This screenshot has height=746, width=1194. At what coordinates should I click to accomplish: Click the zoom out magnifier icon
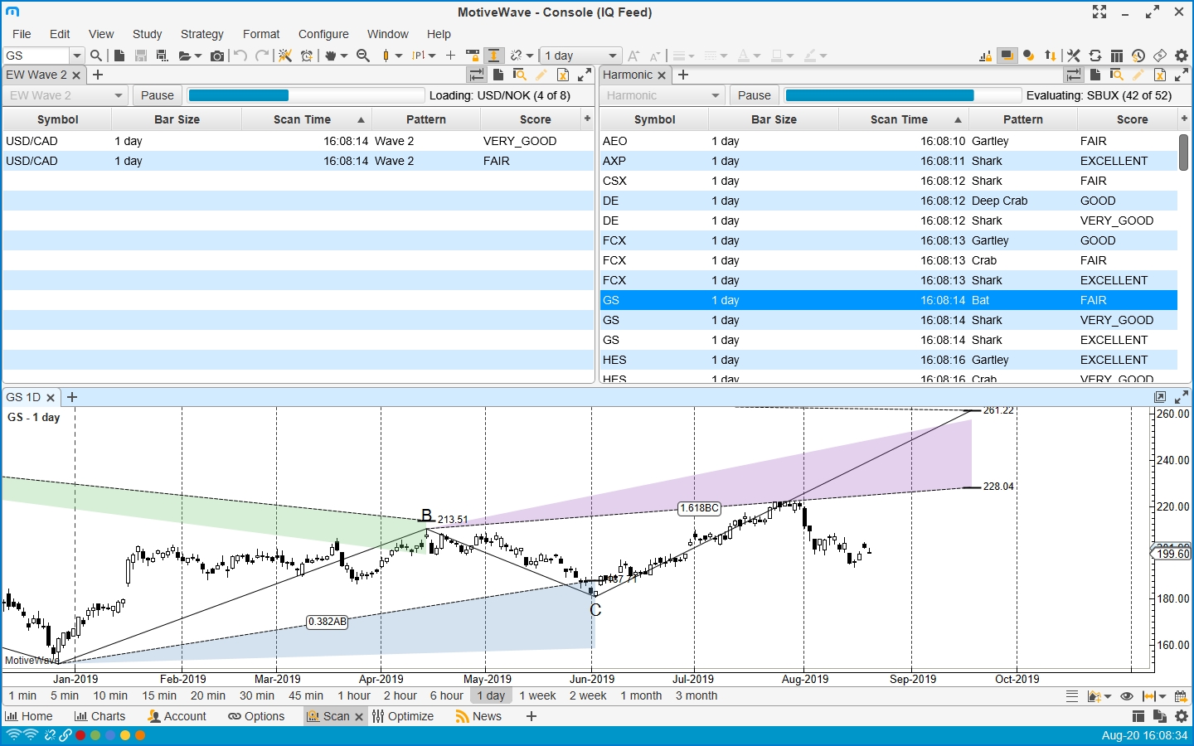coord(363,56)
